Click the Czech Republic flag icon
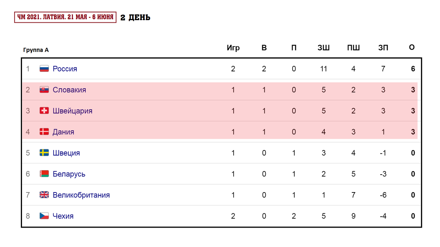 (44, 216)
